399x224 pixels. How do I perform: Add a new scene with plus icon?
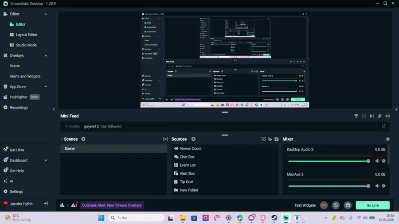coord(83,139)
